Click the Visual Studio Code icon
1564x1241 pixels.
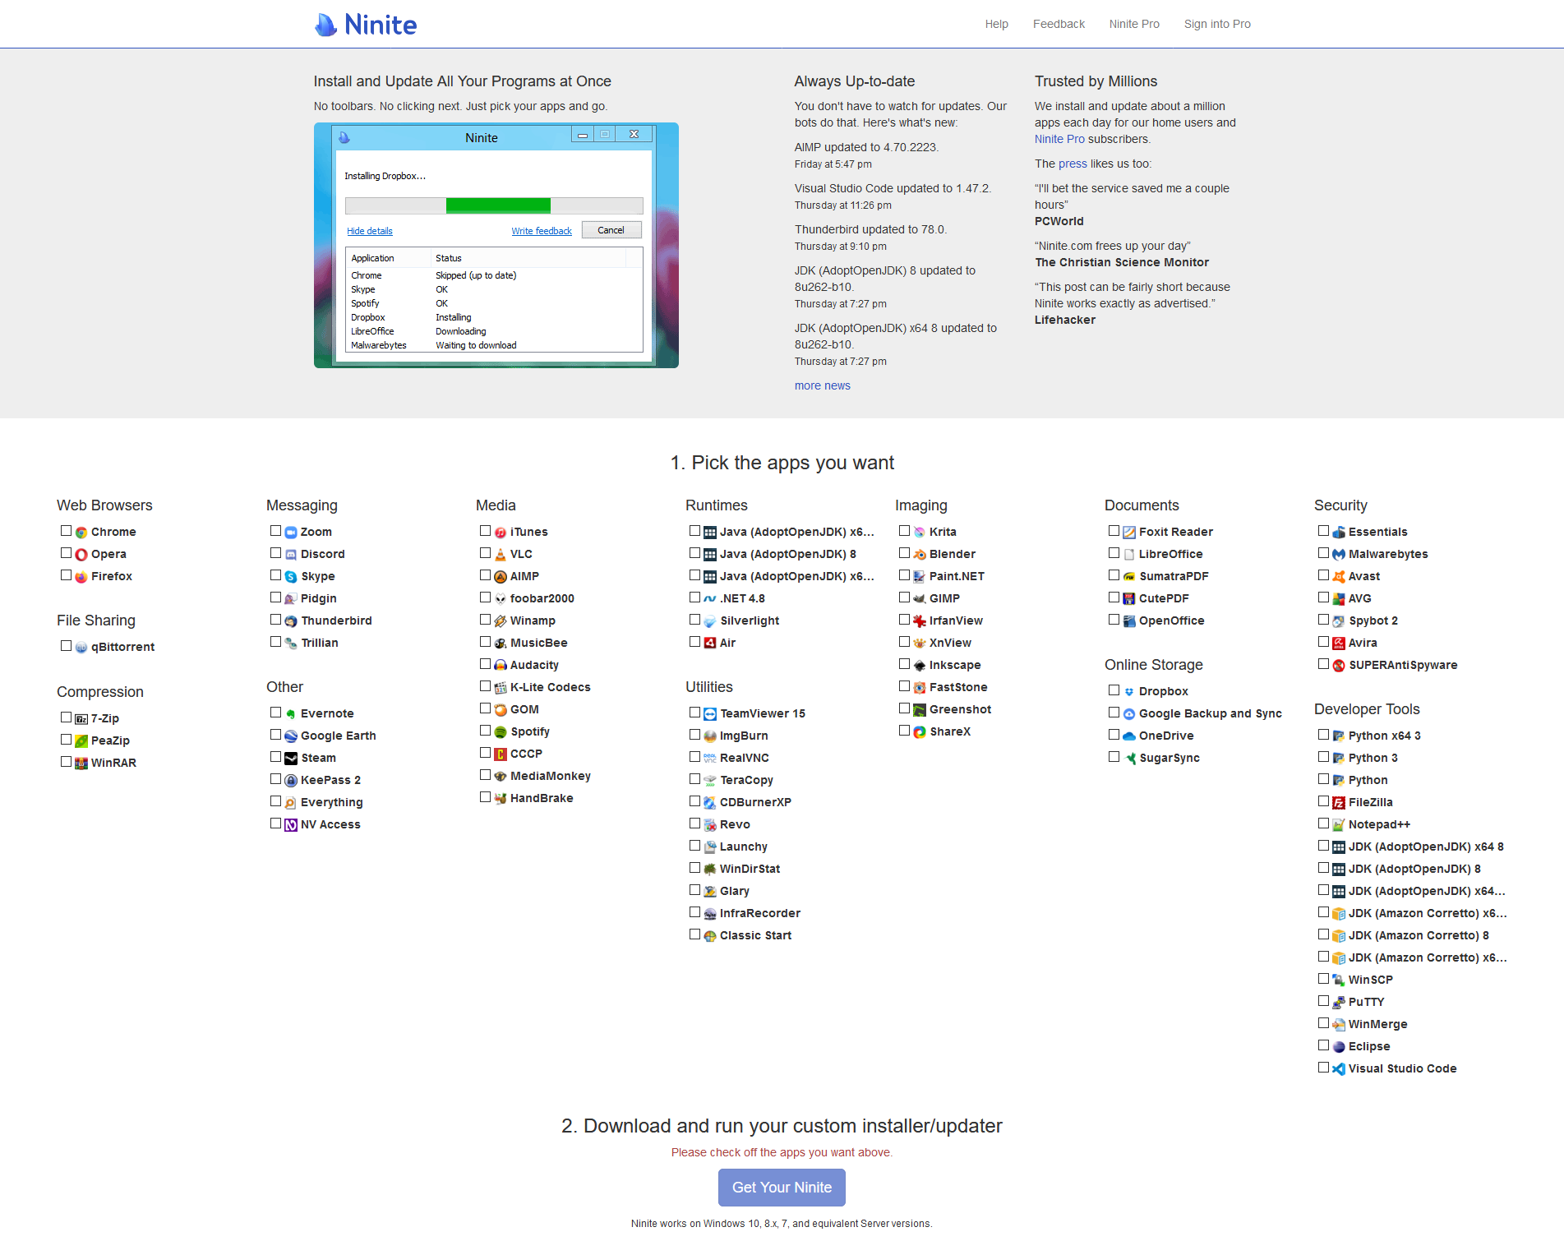click(x=1338, y=1068)
